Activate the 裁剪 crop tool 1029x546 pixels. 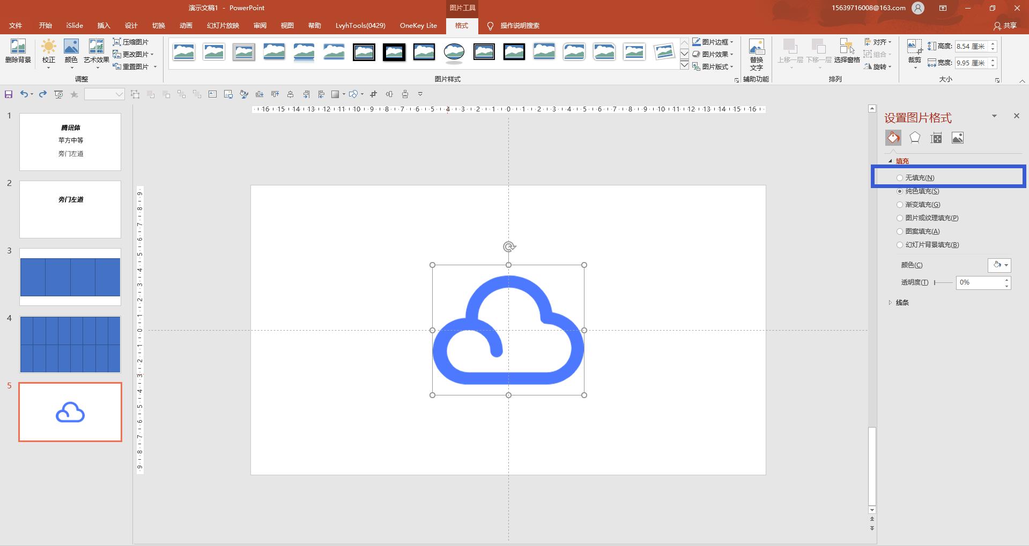click(914, 54)
